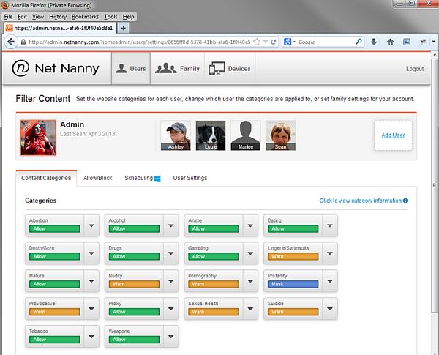Image resolution: width=439 pixels, height=355 pixels.
Task: Open the Help menu
Action: click(x=128, y=17)
